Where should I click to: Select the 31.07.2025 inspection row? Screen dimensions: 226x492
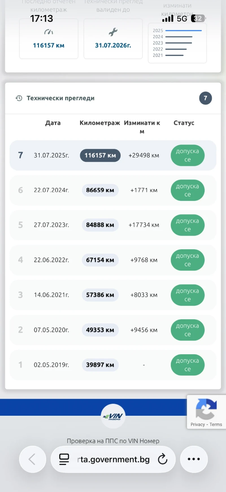click(51, 155)
